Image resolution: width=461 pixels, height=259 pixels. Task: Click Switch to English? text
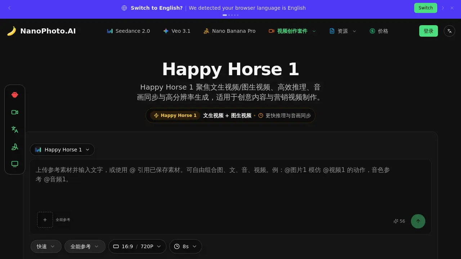click(157, 8)
